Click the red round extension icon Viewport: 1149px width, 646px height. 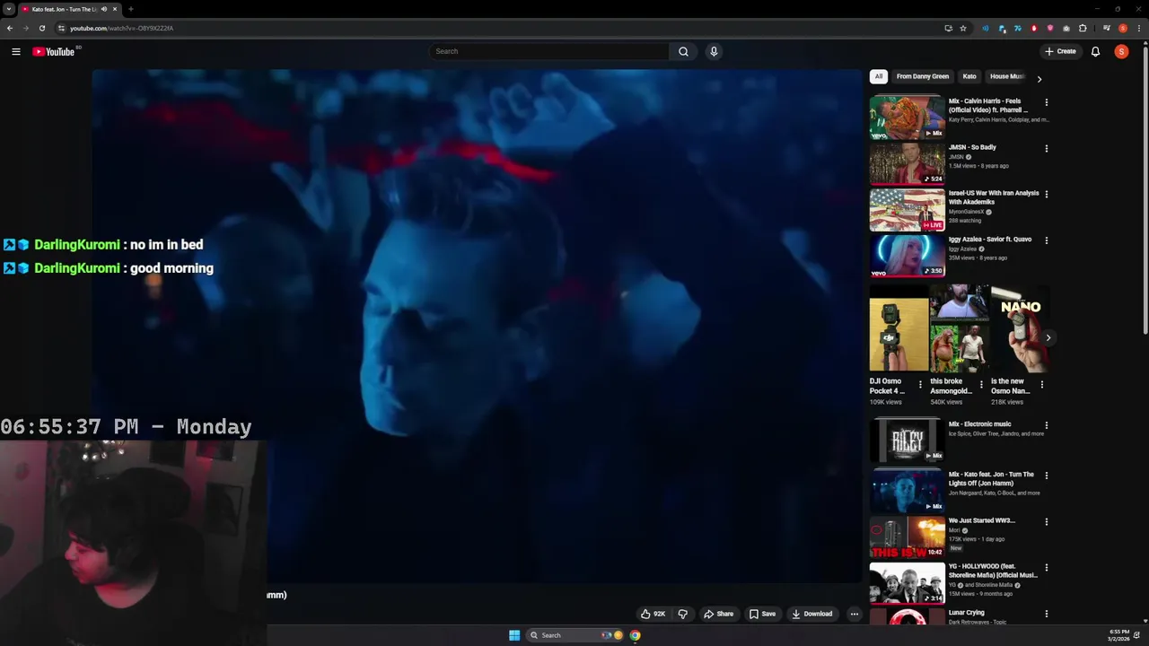click(1034, 28)
